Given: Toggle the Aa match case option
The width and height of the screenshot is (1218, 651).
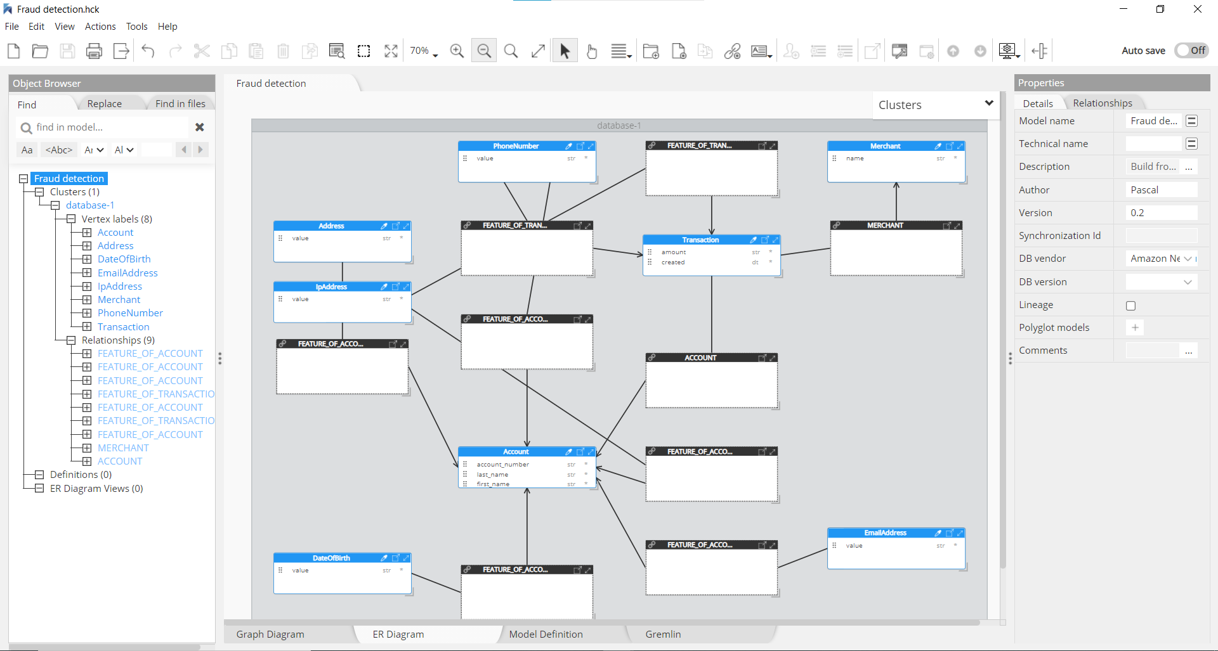Looking at the screenshot, I should tap(27, 150).
